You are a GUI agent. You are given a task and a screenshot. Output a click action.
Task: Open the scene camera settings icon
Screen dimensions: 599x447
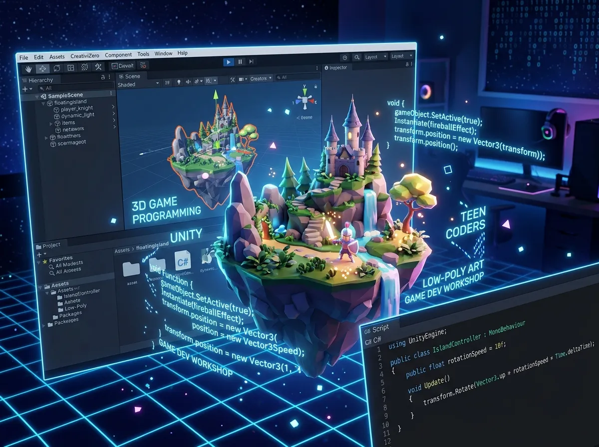[243, 79]
